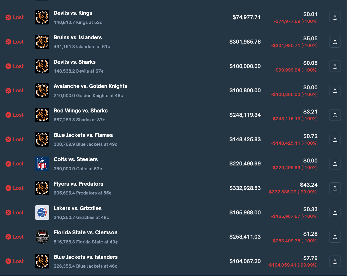Click the College Football logo for Florida State vs. Clemson
The image size is (347, 276).
42,237
